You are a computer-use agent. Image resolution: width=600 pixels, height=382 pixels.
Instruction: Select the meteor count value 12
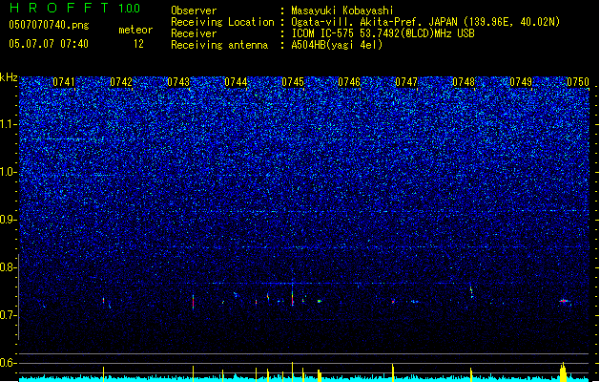[138, 44]
